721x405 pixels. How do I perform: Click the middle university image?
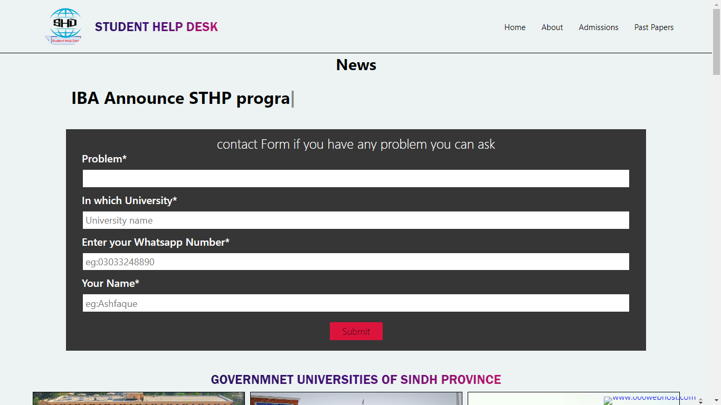[x=355, y=400]
